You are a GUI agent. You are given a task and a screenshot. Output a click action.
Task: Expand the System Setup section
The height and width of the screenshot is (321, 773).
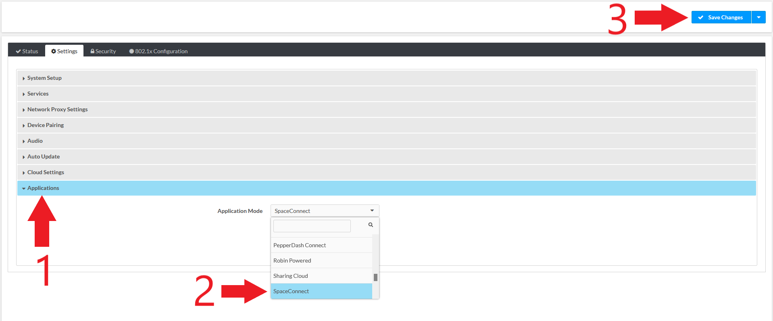[x=386, y=78]
